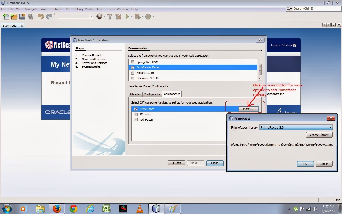Open Firefox from the taskbar
The width and height of the screenshot is (342, 214).
(57, 209)
